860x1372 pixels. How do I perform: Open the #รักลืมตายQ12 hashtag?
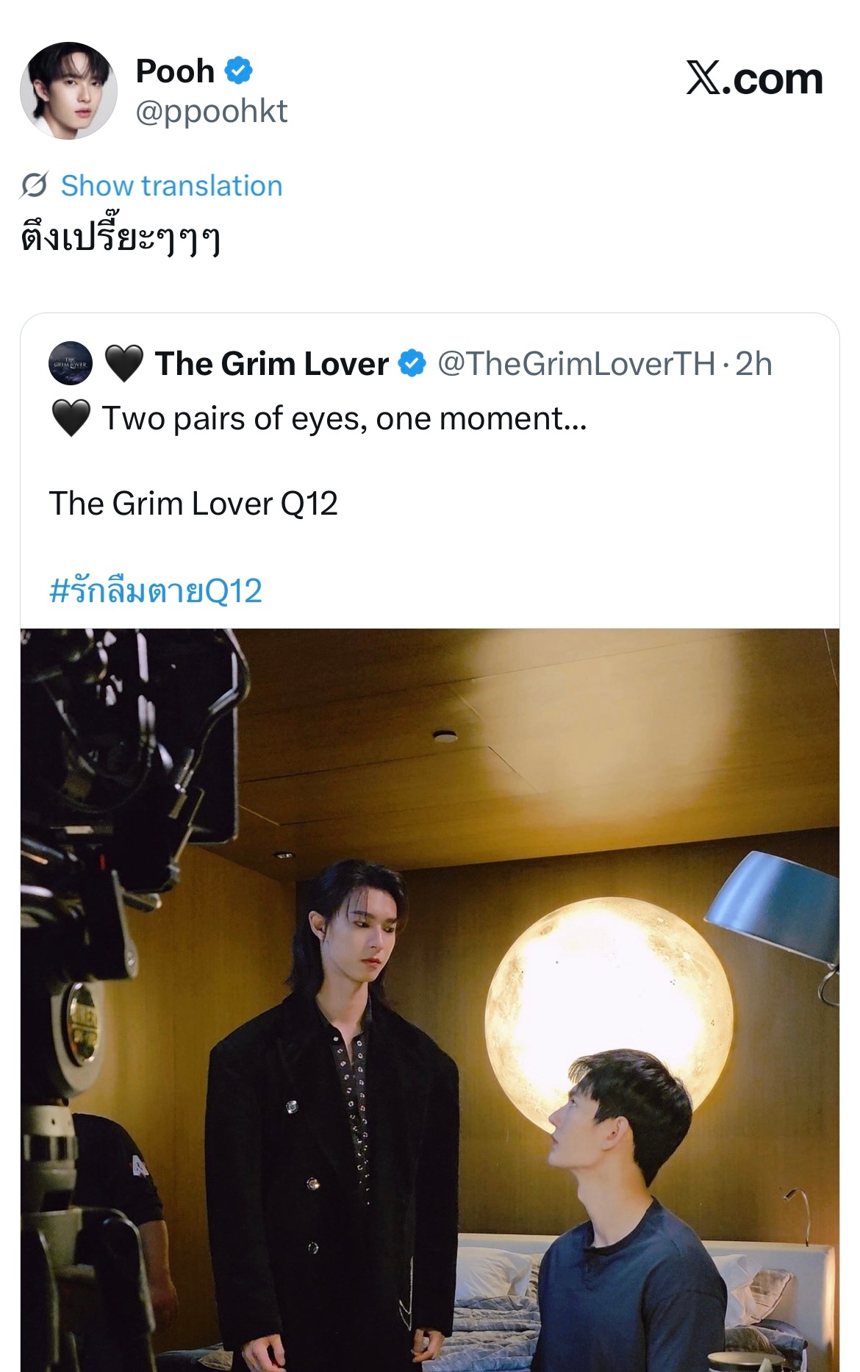tap(155, 591)
